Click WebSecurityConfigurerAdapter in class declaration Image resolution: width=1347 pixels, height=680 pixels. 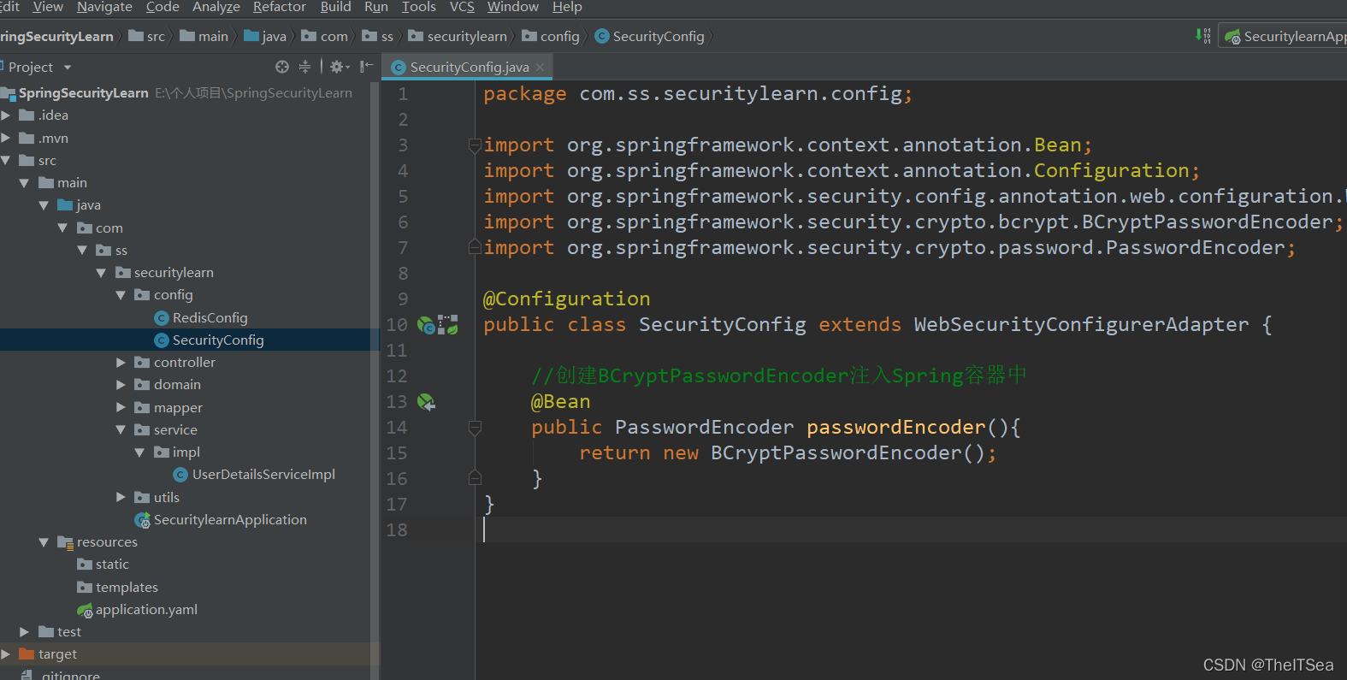pos(1081,325)
